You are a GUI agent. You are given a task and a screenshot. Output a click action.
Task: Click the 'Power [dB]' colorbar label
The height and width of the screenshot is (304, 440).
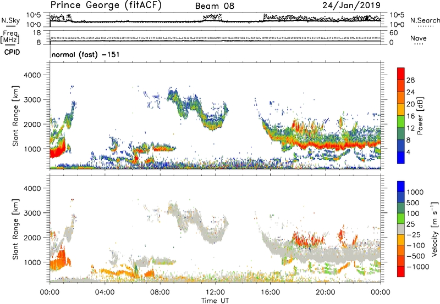(420, 116)
